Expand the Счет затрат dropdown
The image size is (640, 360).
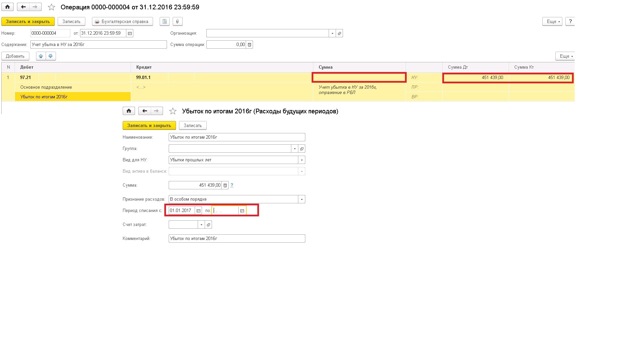pyautogui.click(x=201, y=225)
